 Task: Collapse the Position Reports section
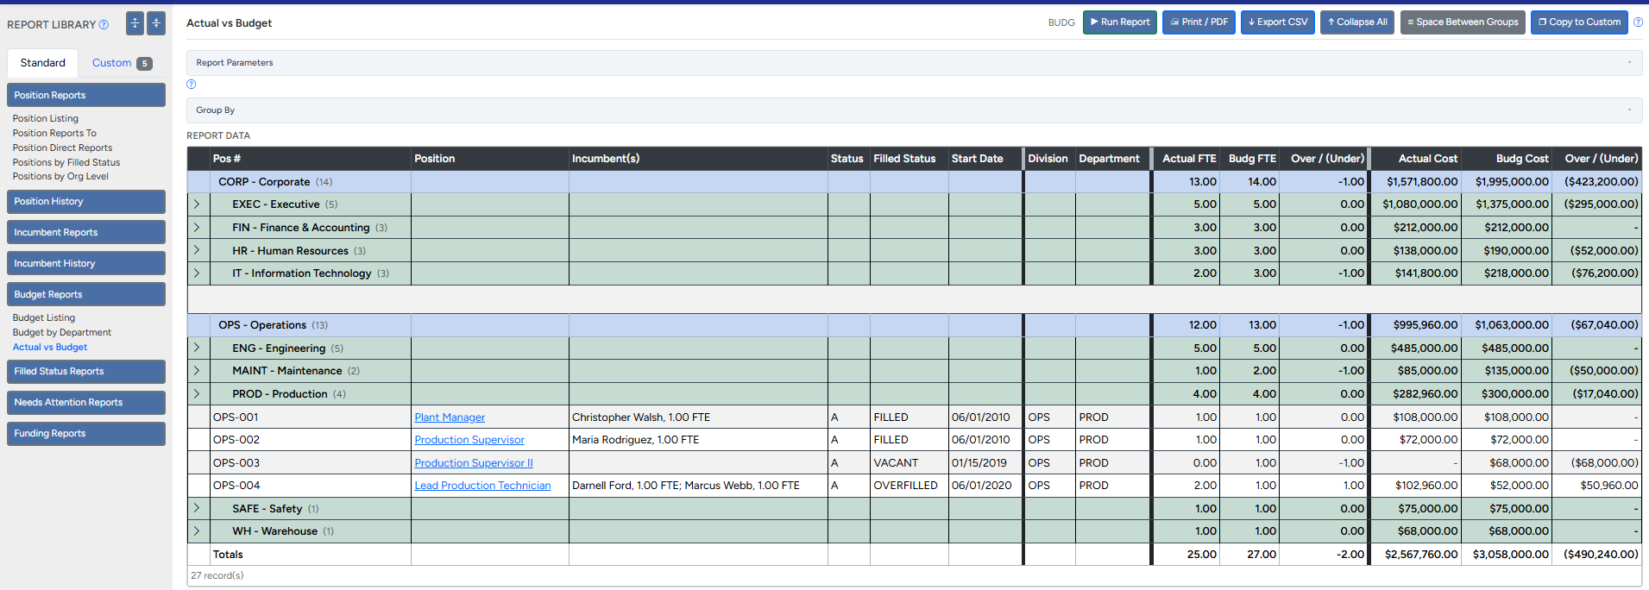[x=86, y=95]
